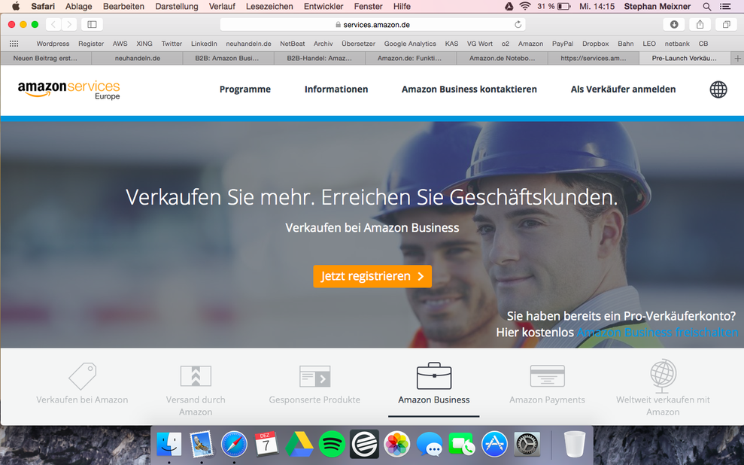744x465 pixels.
Task: Open Spotify from the Dock
Action: [x=332, y=444]
